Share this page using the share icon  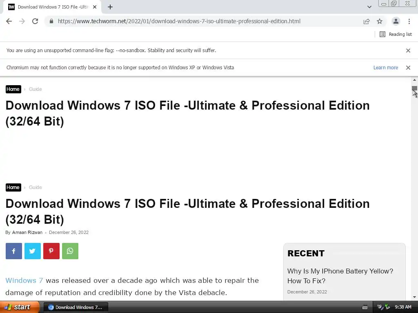(x=367, y=21)
